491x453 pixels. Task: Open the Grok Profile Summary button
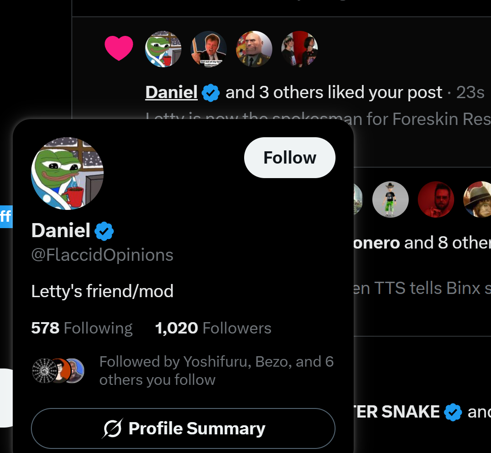click(183, 428)
